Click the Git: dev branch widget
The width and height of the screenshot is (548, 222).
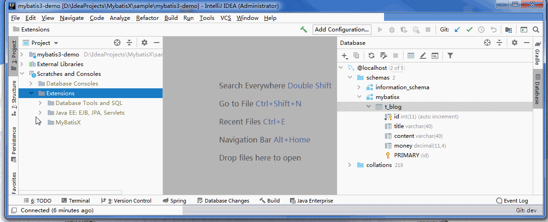click(x=526, y=210)
